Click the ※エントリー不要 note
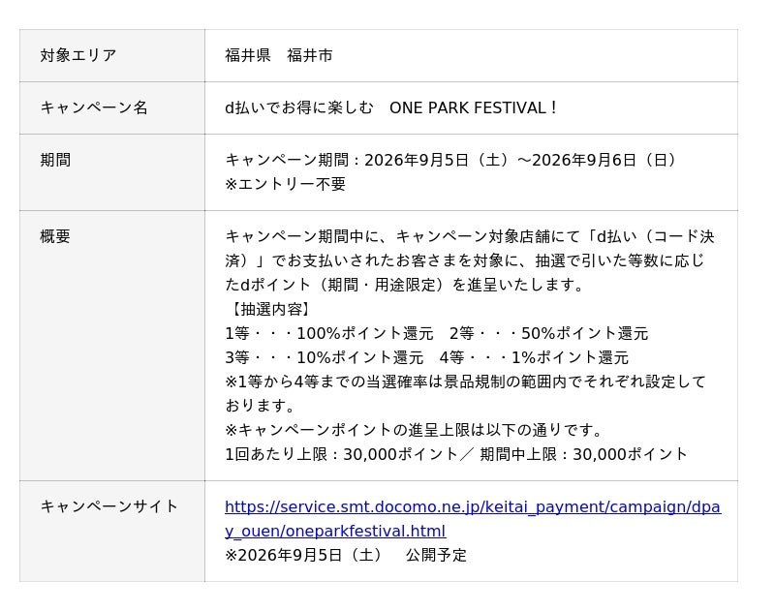The image size is (775, 611). click(285, 184)
